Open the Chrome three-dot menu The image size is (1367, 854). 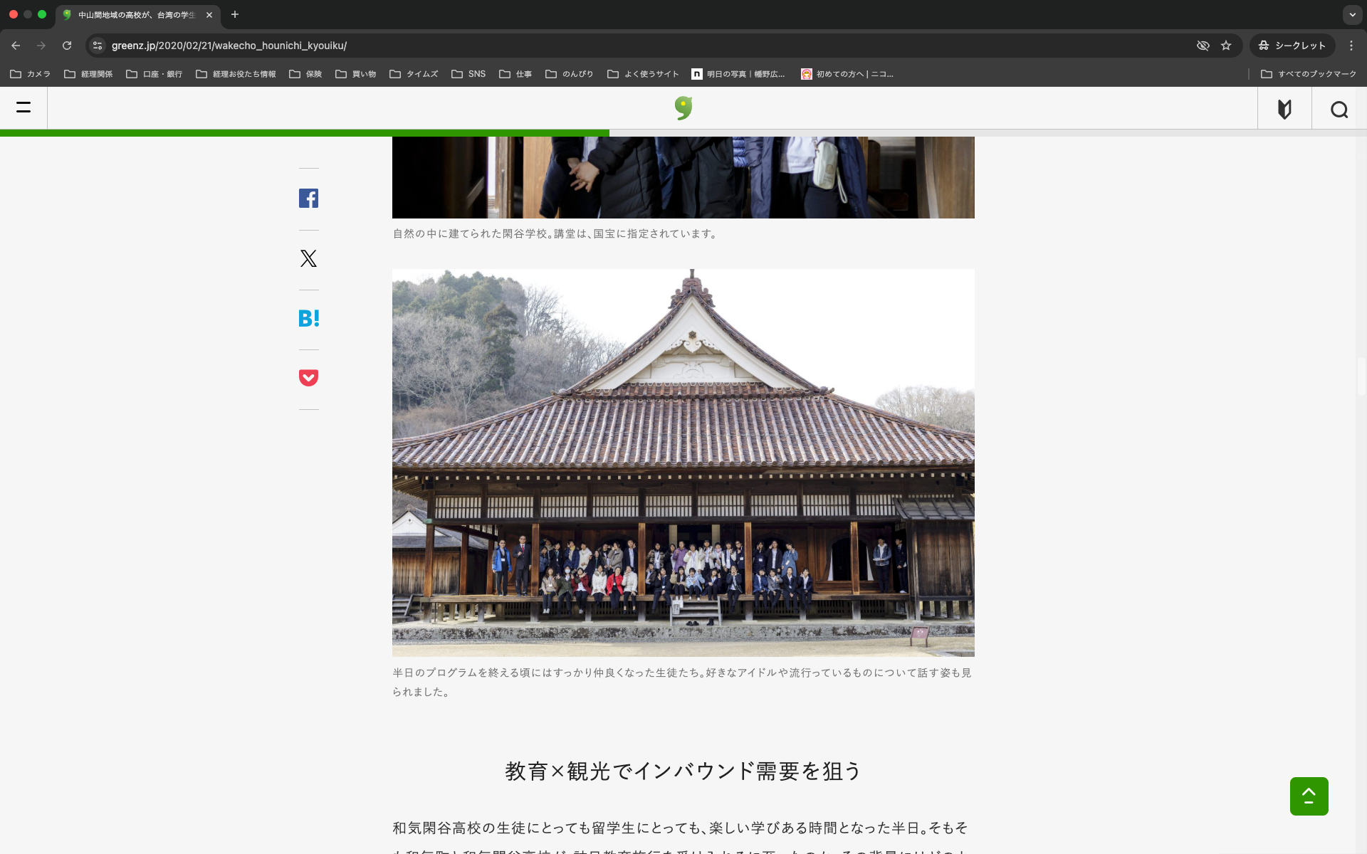[1351, 46]
